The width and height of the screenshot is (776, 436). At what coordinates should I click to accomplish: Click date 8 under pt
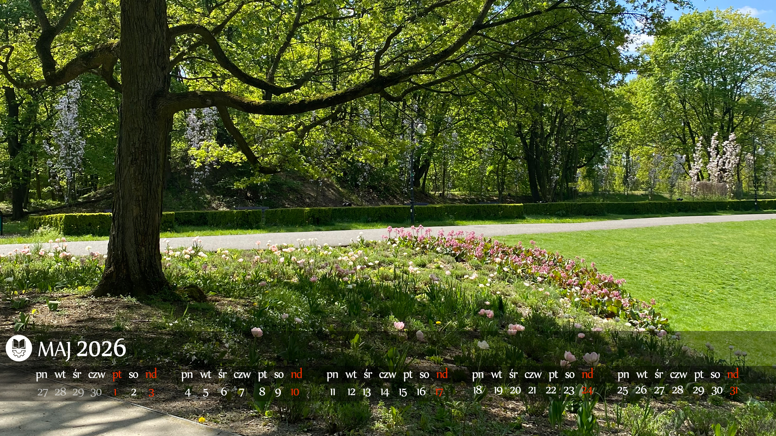point(262,391)
